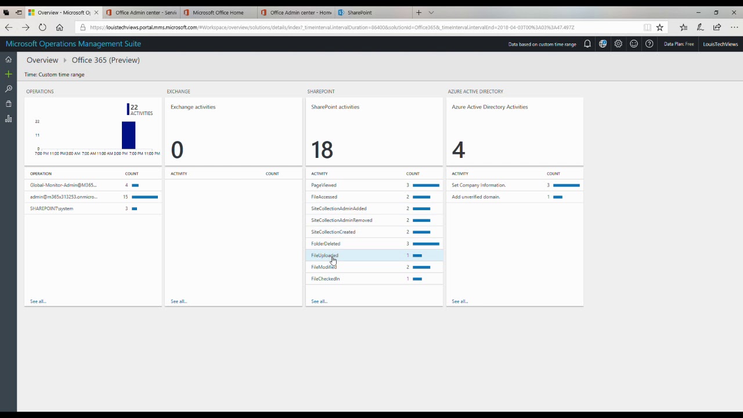Click See all under Operations list
Image resolution: width=743 pixels, height=418 pixels.
[38, 301]
